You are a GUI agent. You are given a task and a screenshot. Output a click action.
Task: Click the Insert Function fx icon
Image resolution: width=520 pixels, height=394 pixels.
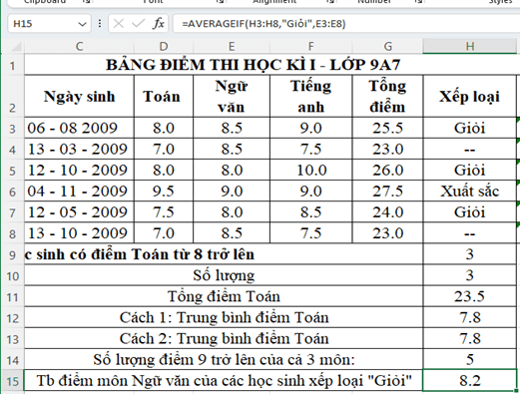coord(159,24)
